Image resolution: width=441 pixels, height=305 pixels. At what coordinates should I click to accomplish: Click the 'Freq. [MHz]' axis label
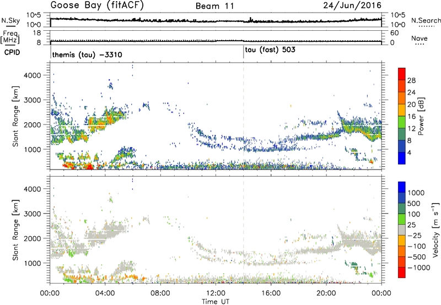coord(10,37)
